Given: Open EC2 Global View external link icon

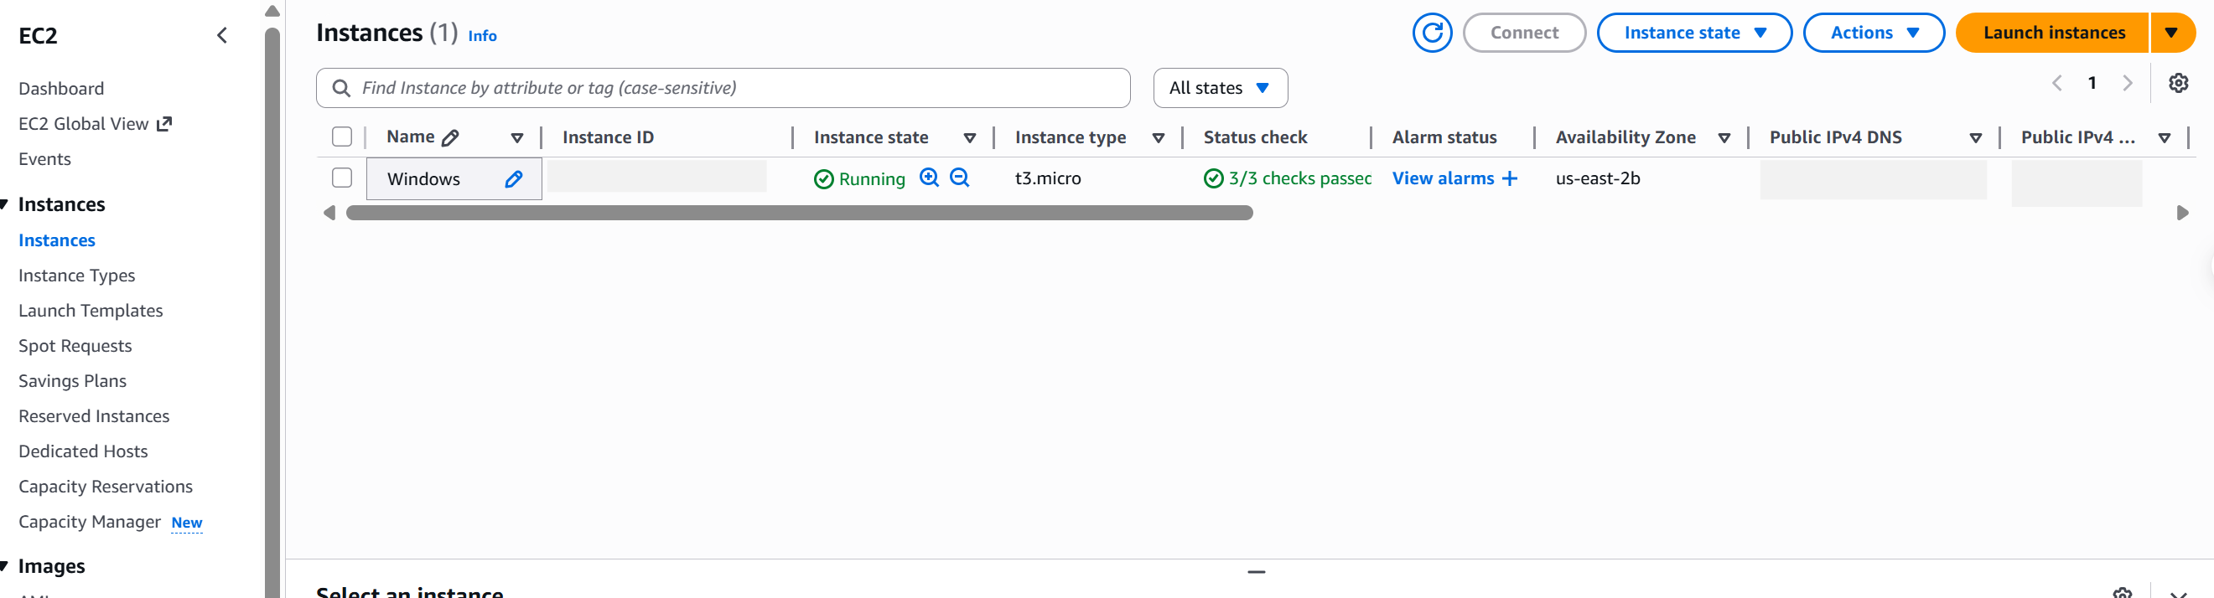Looking at the screenshot, I should (x=164, y=124).
